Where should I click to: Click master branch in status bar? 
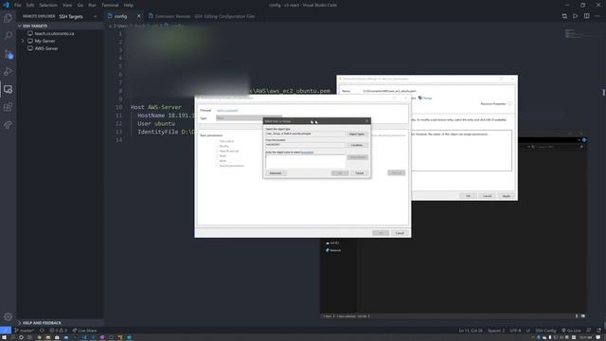point(24,331)
